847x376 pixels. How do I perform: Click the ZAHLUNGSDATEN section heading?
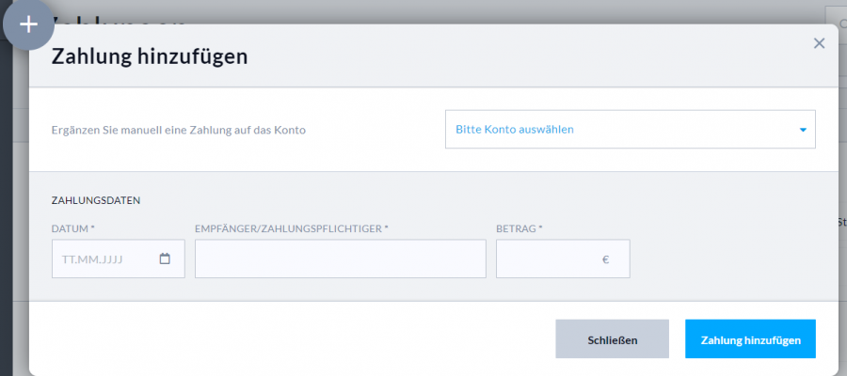coord(95,200)
